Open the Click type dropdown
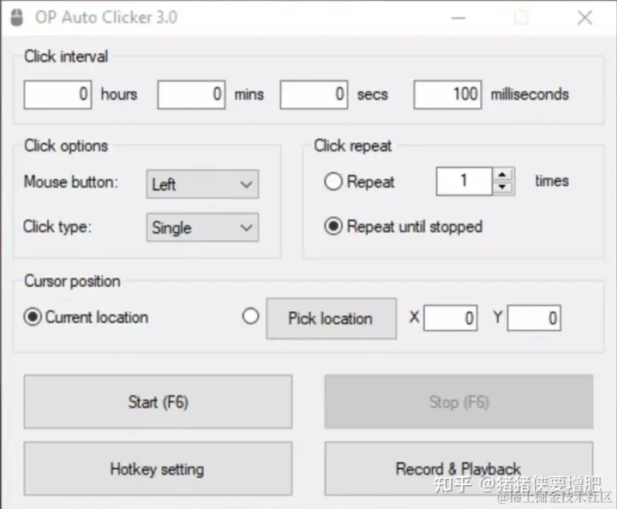This screenshot has height=509, width=617. point(202,227)
